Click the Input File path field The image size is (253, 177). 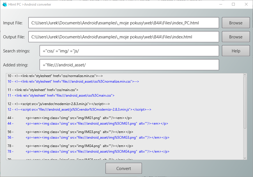click(x=123, y=23)
